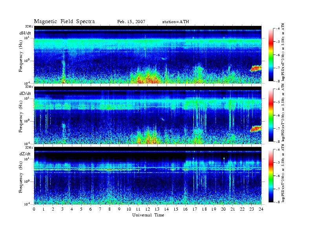Click the "station=ATH" label
Viewport: 311px width, 240px height.
click(176, 22)
